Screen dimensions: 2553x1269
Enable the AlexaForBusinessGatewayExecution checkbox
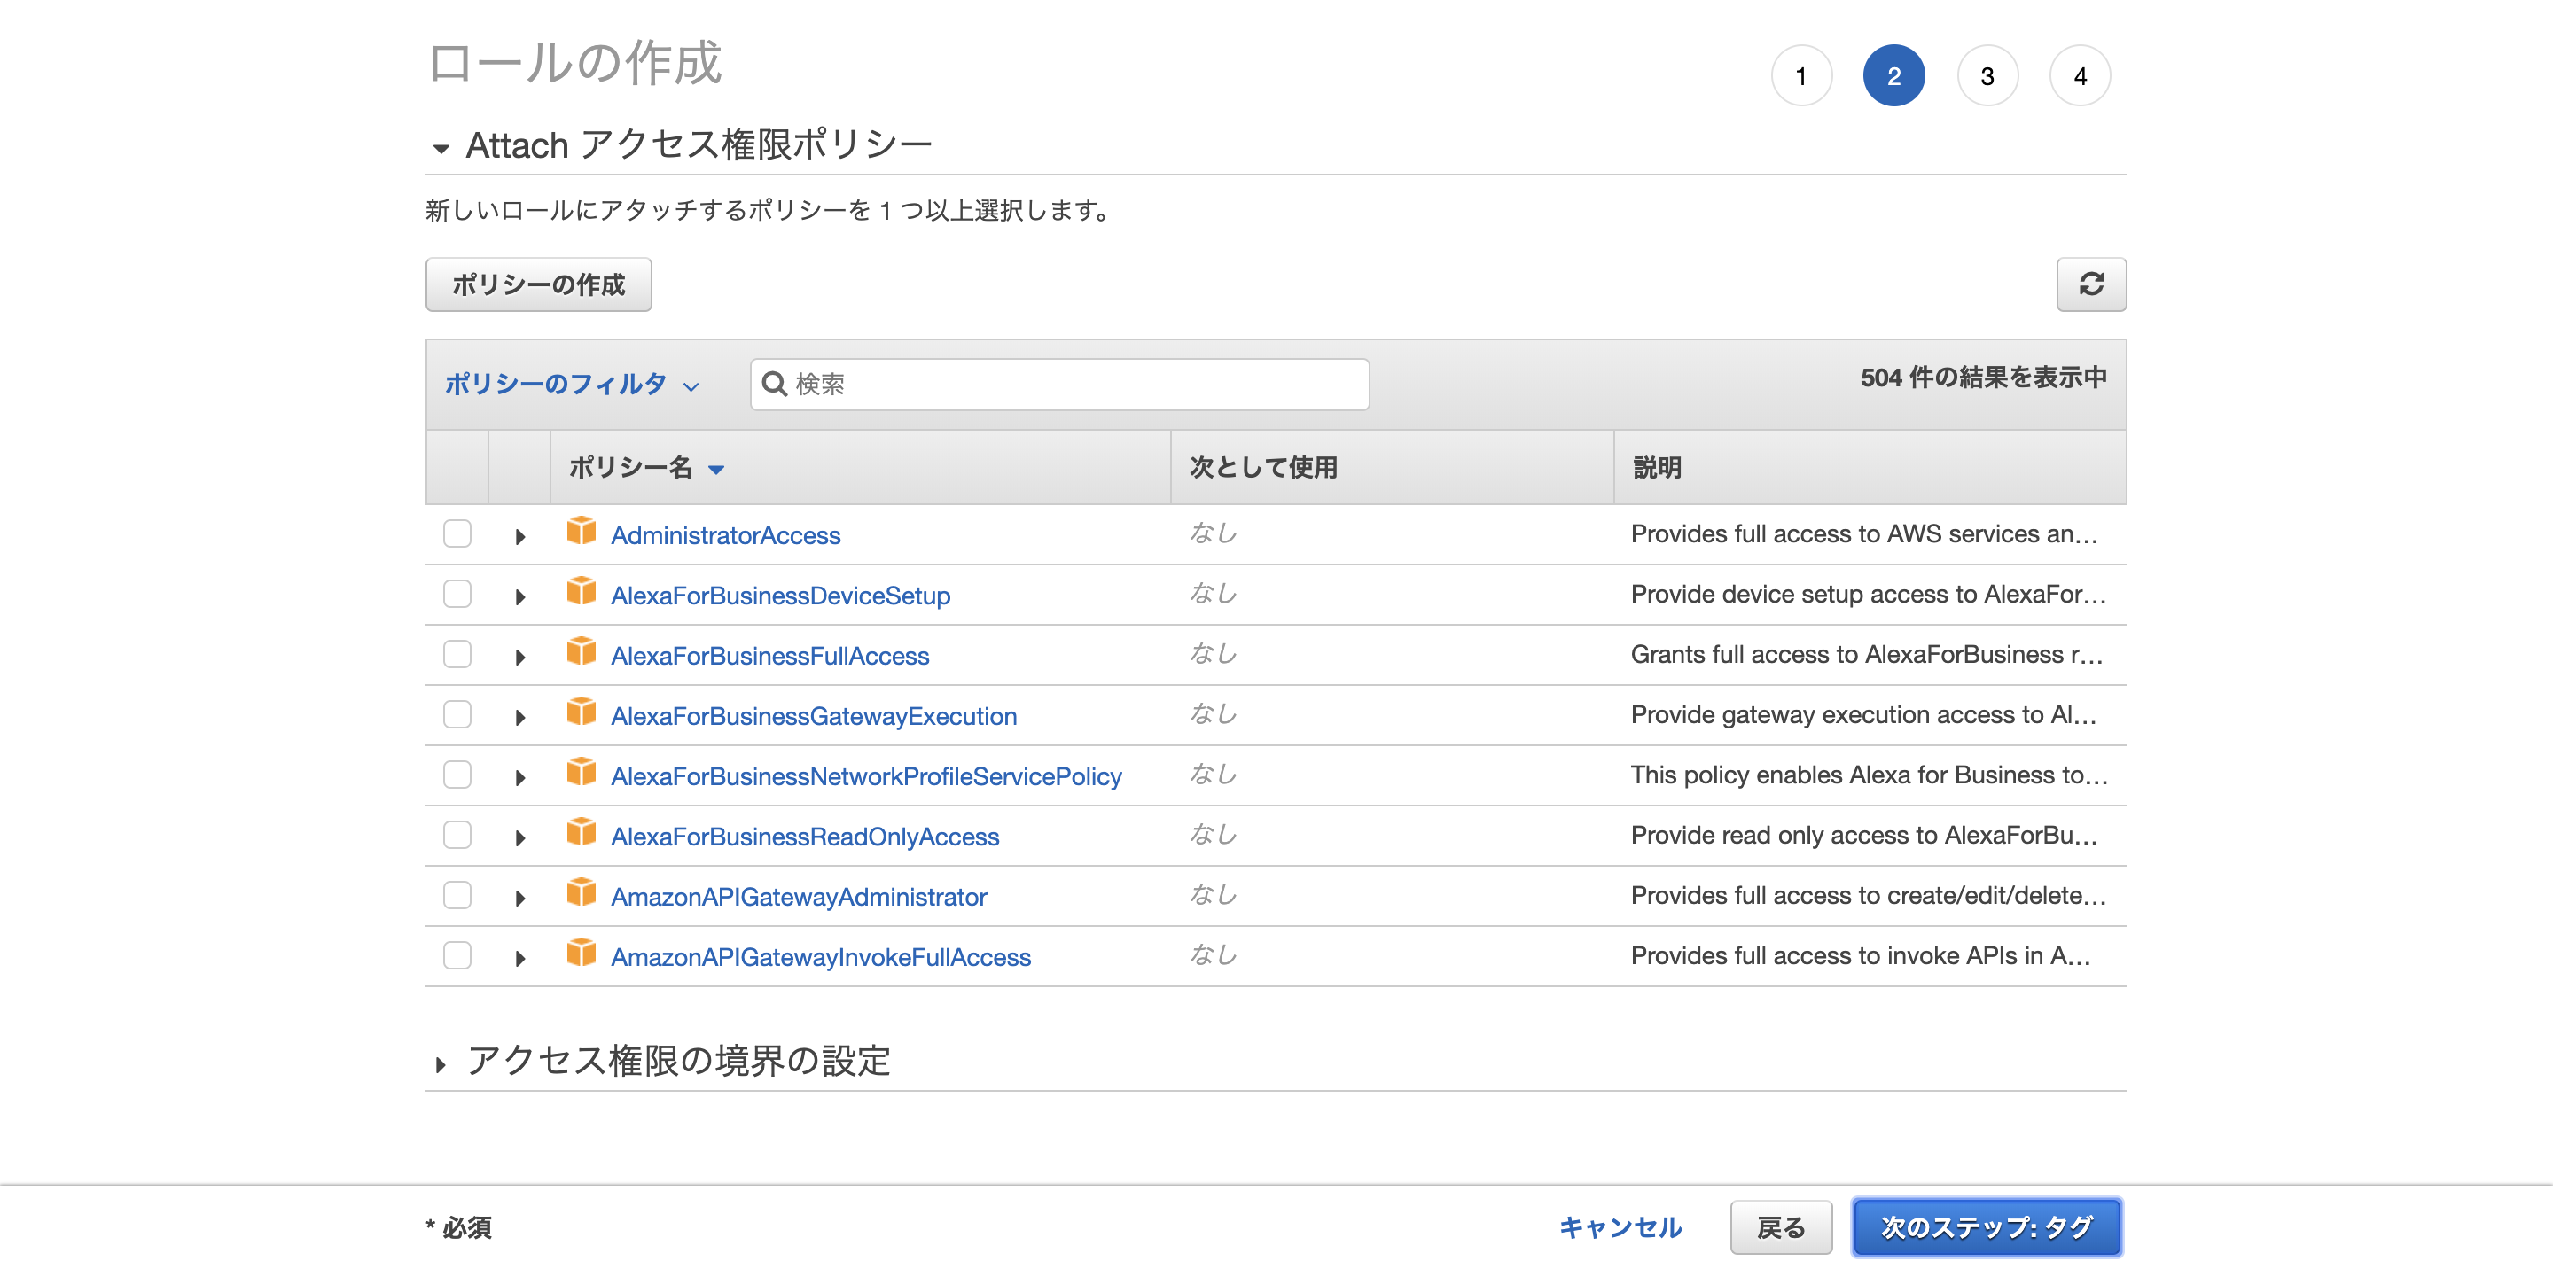pos(457,715)
